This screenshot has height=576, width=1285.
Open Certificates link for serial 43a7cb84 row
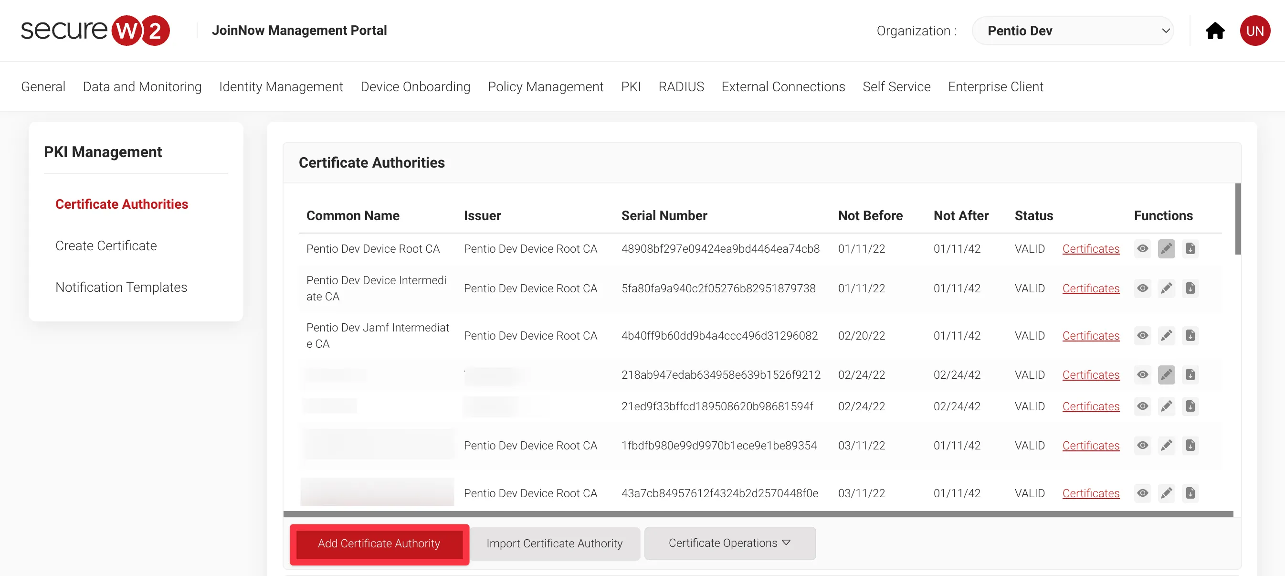coord(1090,493)
